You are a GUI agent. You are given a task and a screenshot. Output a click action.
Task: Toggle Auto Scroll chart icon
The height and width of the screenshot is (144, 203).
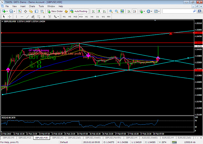coord(129,11)
